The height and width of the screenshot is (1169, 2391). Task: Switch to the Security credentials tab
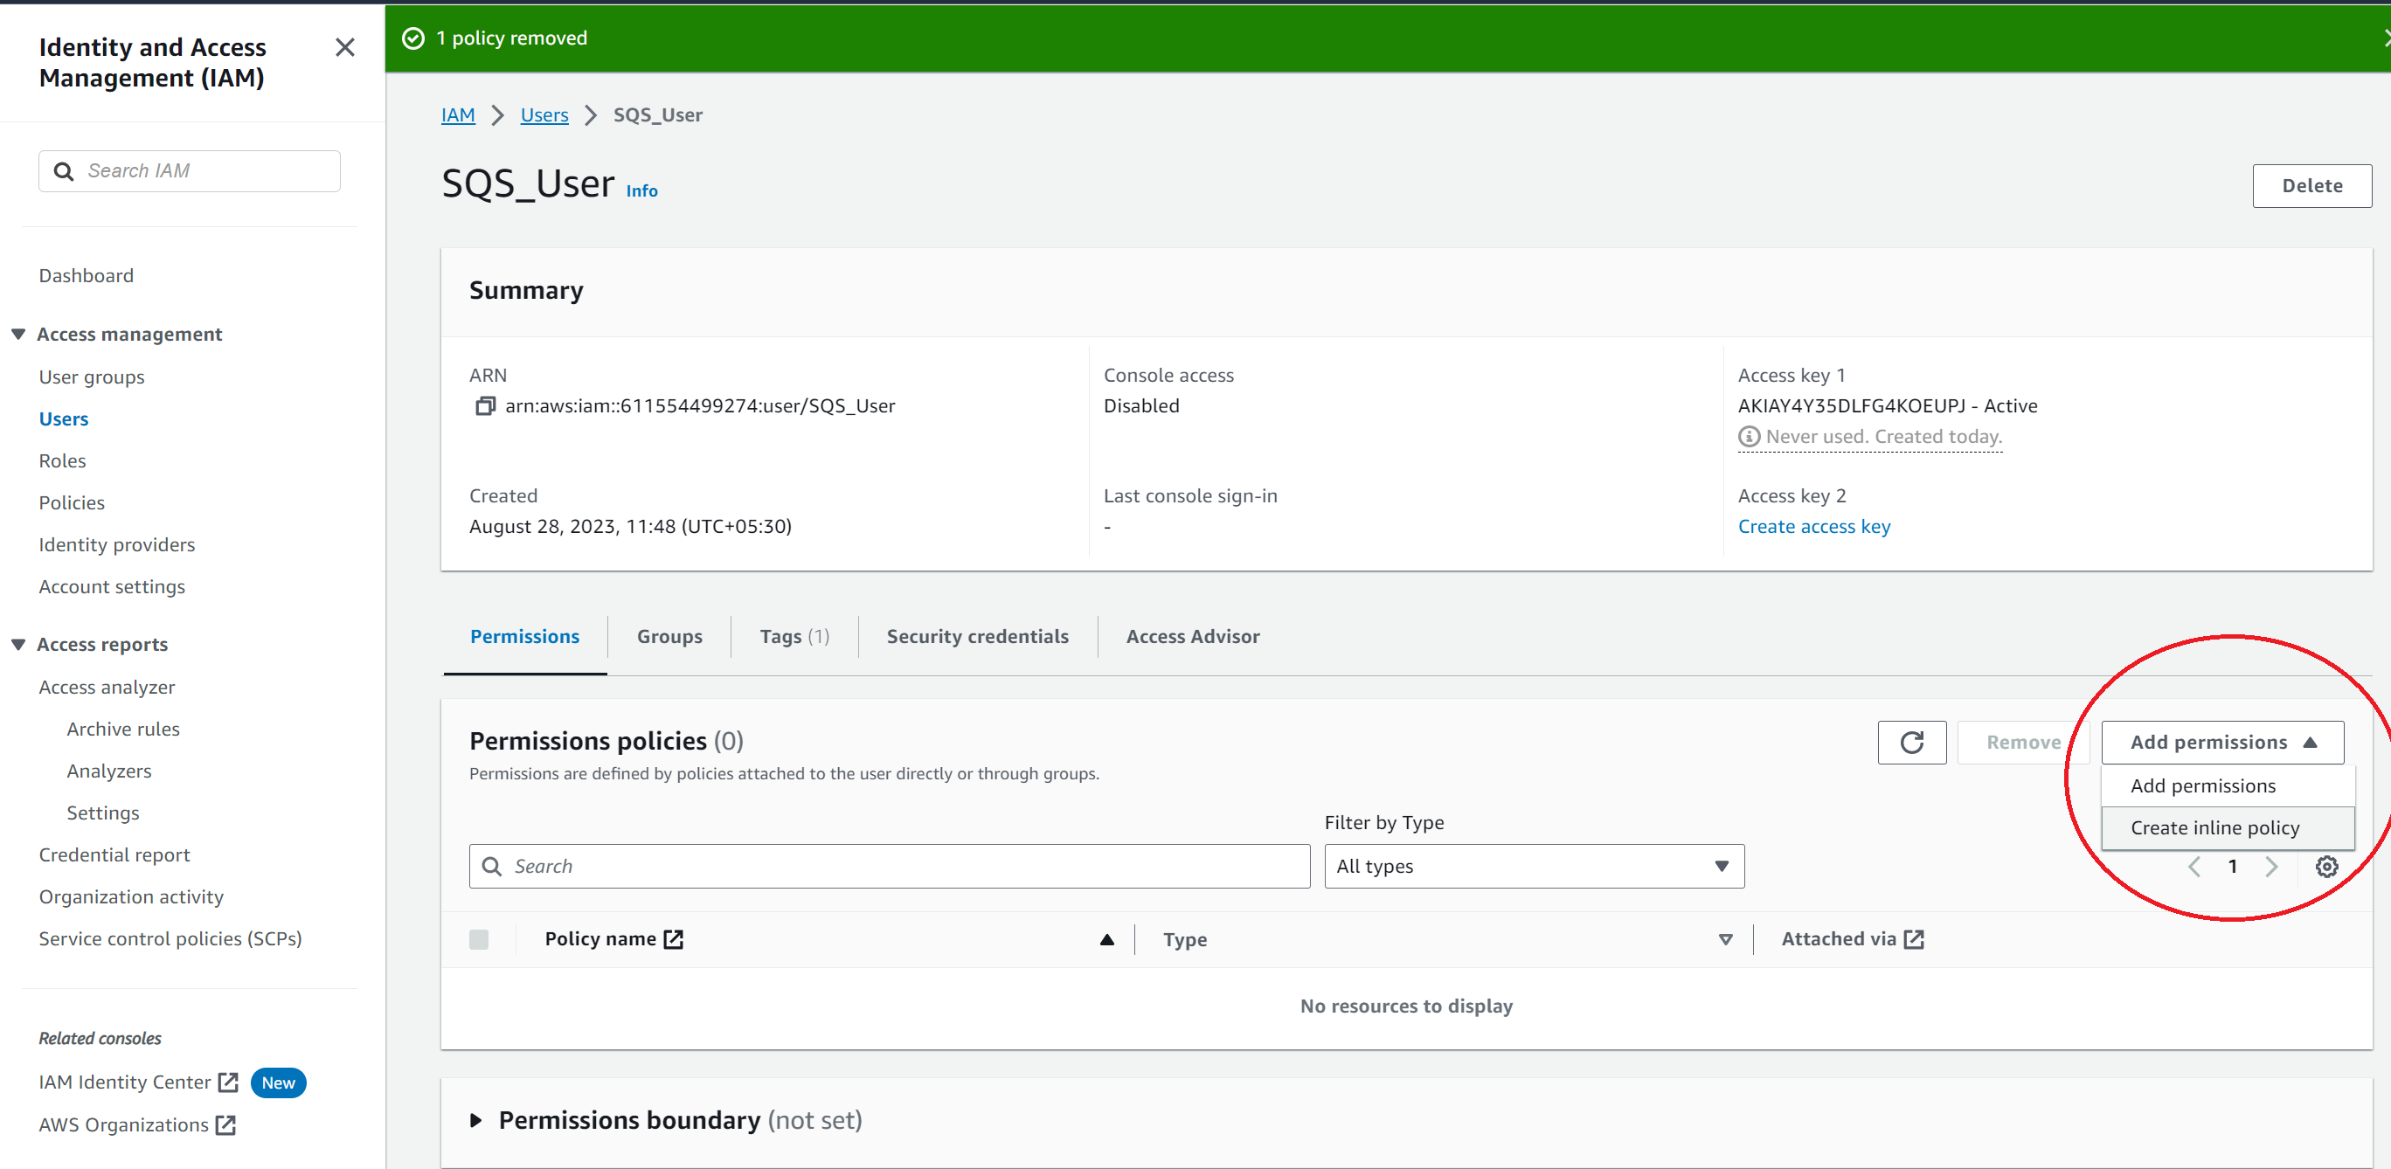click(976, 635)
